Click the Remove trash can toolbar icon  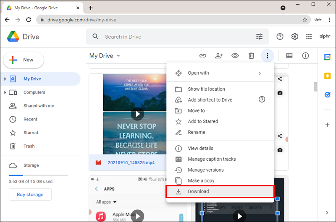point(251,56)
